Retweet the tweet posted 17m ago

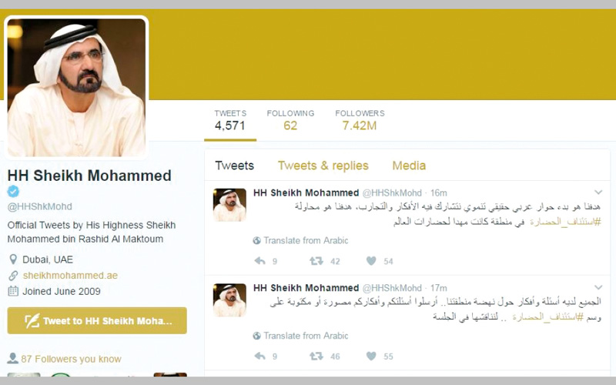[x=316, y=356]
